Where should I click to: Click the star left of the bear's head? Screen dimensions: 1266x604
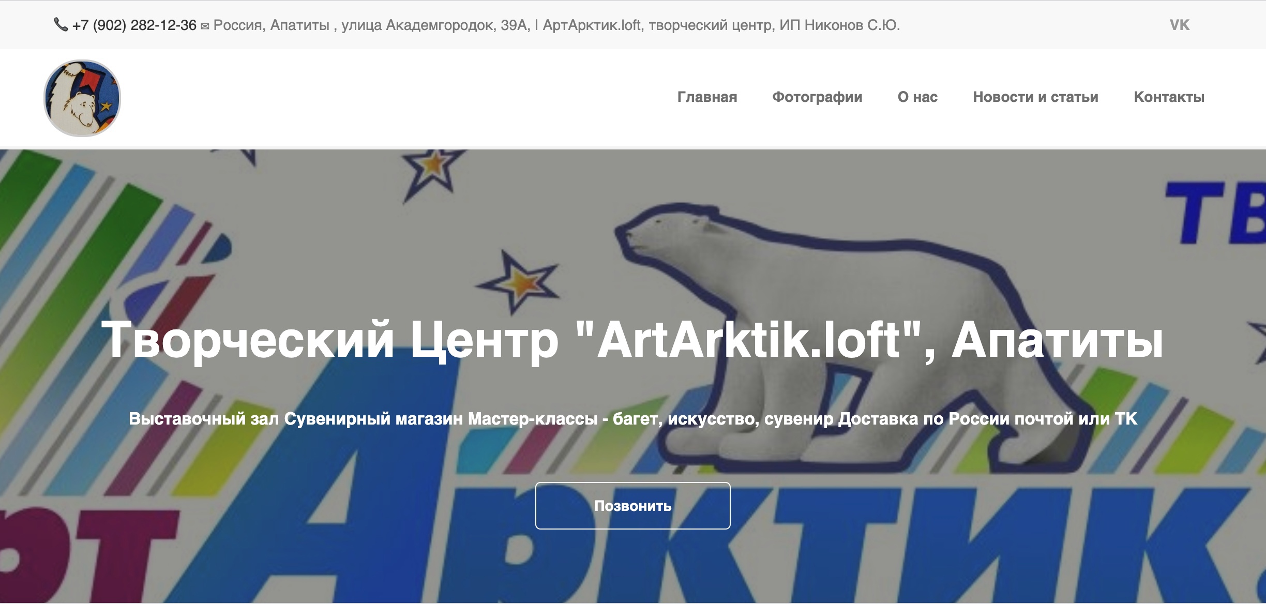(x=518, y=282)
